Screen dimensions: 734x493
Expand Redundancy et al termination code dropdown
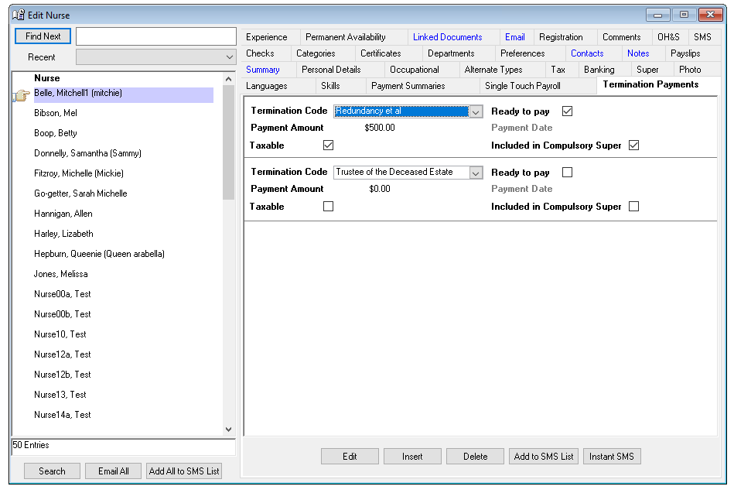coord(476,111)
